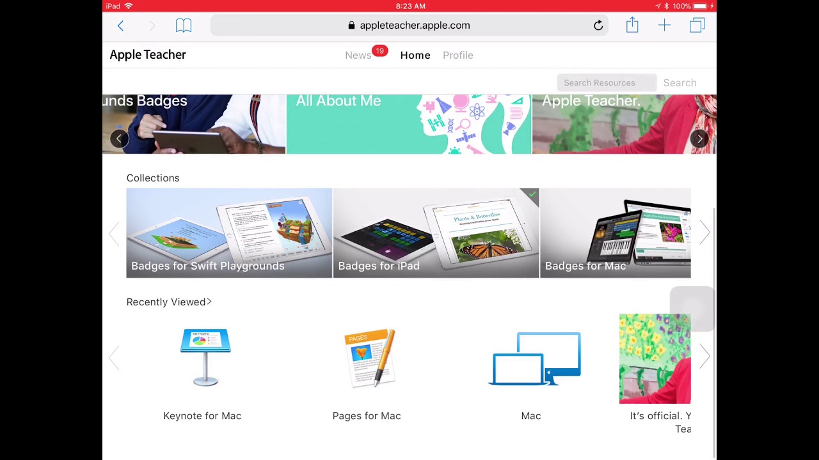Open the Keynote for Mac icon
The height and width of the screenshot is (460, 819).
(205, 357)
